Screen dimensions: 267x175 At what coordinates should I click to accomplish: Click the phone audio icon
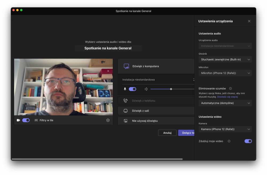click(x=125, y=101)
